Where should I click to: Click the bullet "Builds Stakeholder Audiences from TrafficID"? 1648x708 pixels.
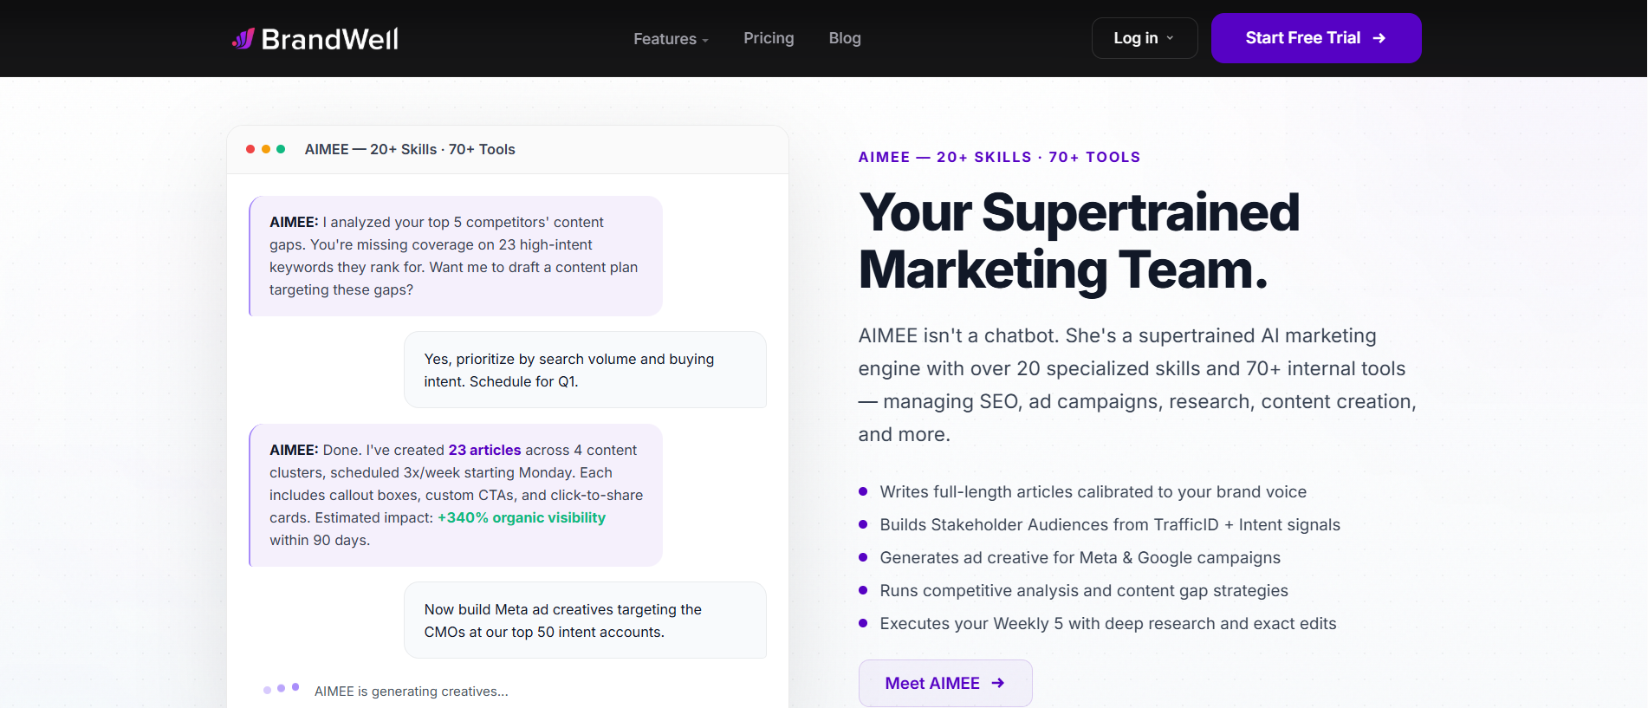pos(1110,524)
